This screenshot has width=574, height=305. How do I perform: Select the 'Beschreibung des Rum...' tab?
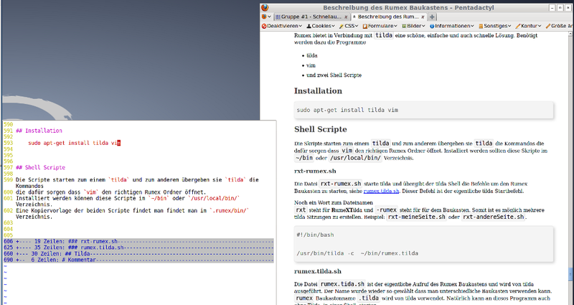click(x=387, y=17)
